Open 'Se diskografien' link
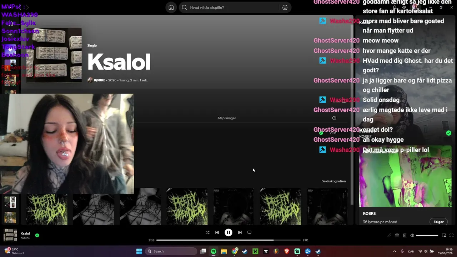 click(x=333, y=181)
